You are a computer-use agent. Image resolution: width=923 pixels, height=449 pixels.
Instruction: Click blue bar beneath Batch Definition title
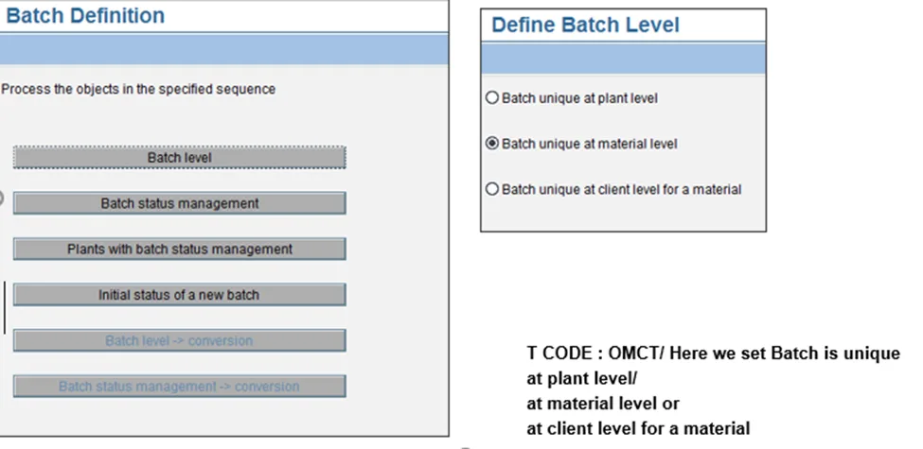[x=223, y=50]
